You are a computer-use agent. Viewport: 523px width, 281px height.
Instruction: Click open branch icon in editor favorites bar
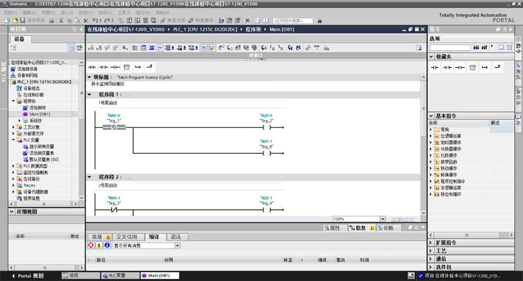pyautogui.click(x=138, y=67)
